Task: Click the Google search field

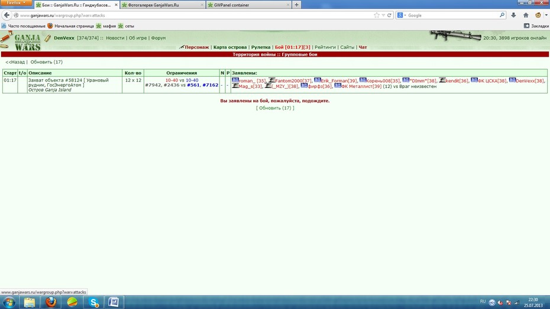Action: (452, 15)
